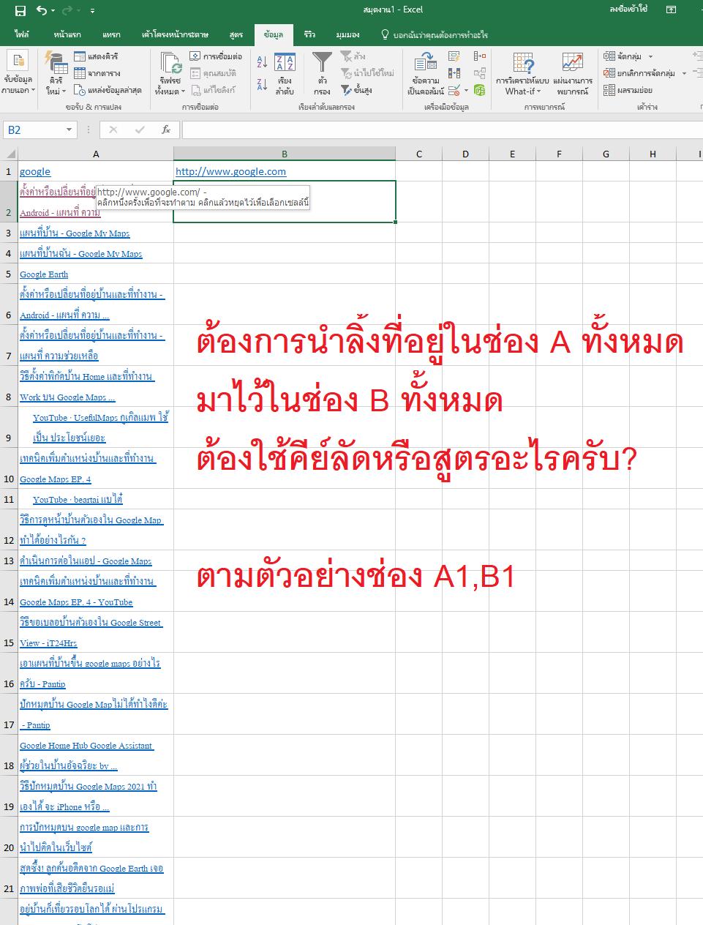Click Advanced filter (ขั้นสูง)

point(356,90)
